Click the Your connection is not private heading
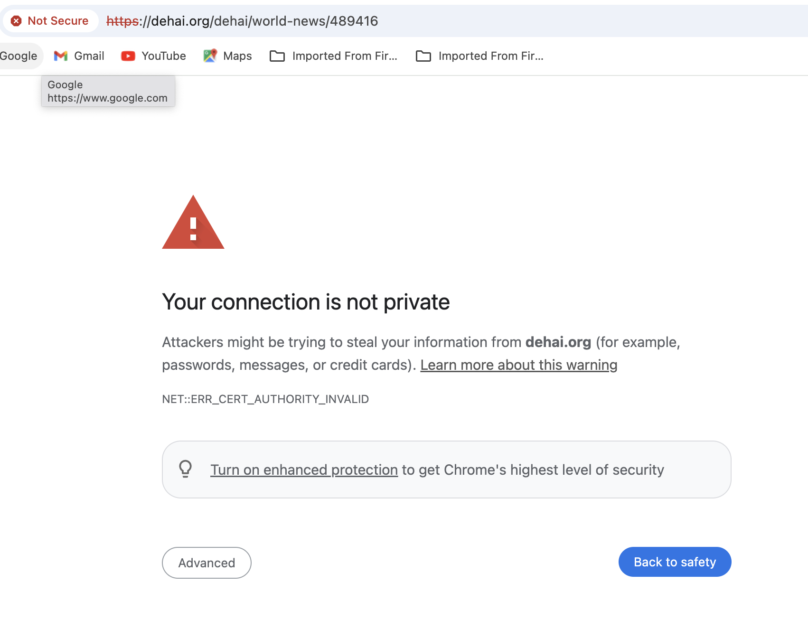This screenshot has height=620, width=808. [306, 302]
